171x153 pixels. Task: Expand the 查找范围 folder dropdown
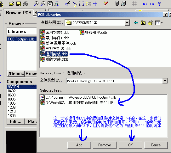coord(127,23)
